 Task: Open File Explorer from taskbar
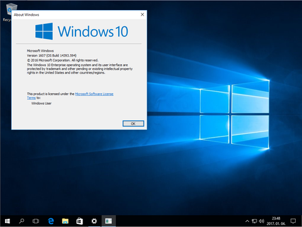tap(65, 221)
